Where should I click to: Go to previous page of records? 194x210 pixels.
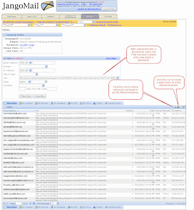tap(7, 204)
